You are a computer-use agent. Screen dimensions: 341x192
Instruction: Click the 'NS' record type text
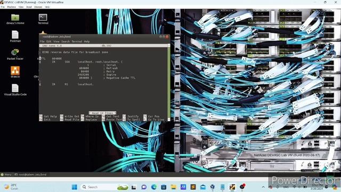(x=66, y=84)
